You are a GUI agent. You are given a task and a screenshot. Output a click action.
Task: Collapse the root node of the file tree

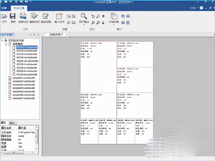coord(2,41)
